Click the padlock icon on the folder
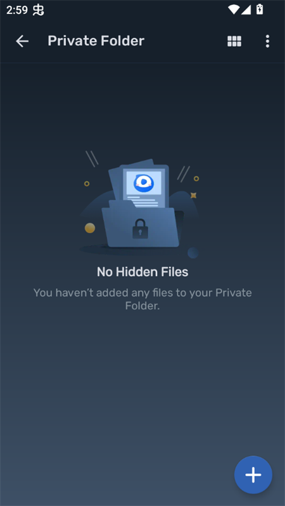Image resolution: width=285 pixels, height=506 pixels. (140, 229)
